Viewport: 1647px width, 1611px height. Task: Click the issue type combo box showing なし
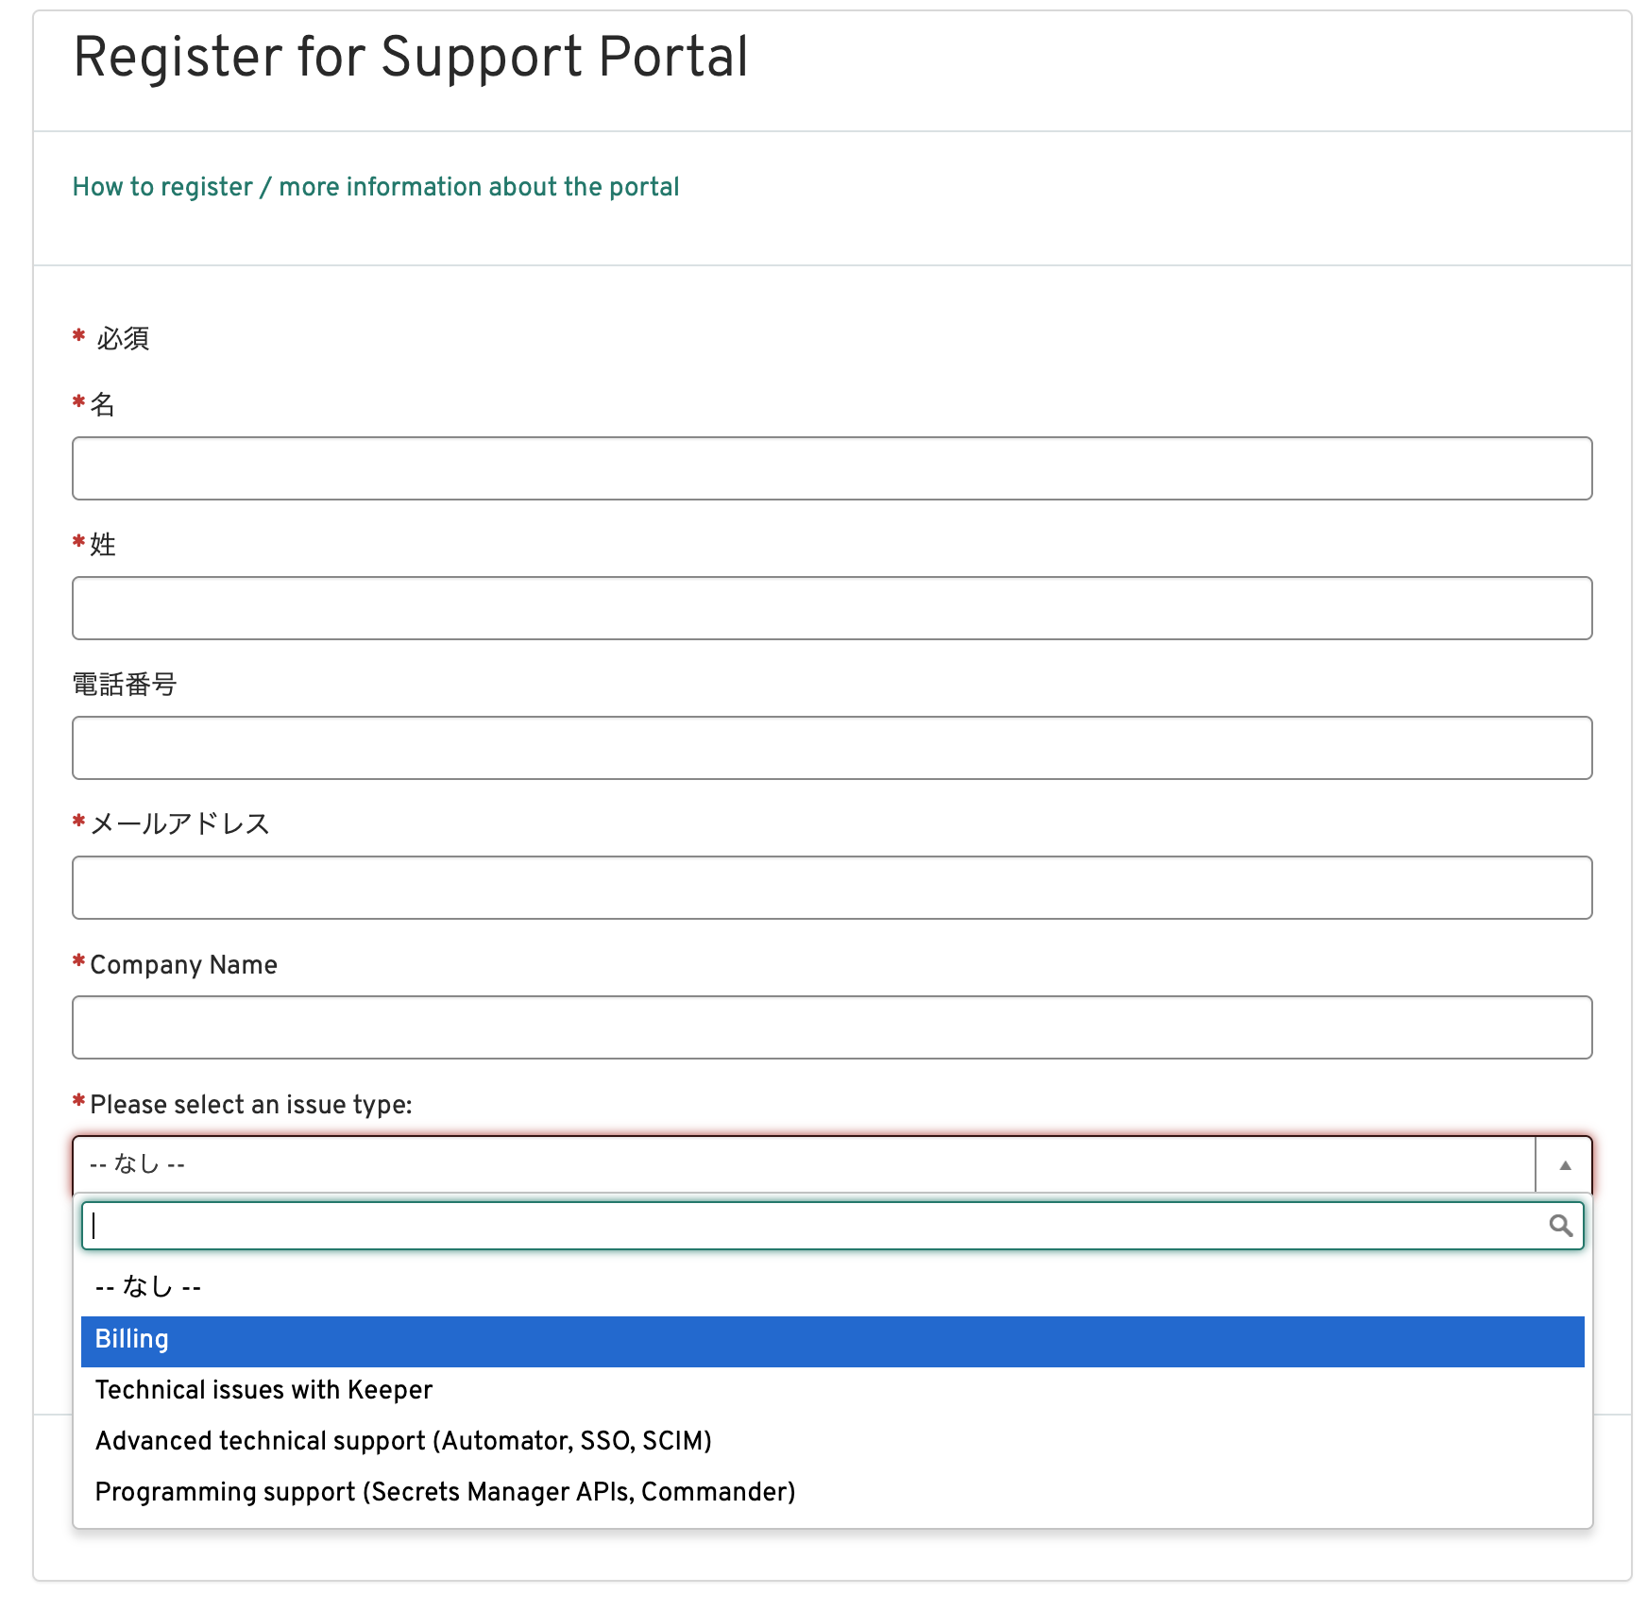point(804,1165)
